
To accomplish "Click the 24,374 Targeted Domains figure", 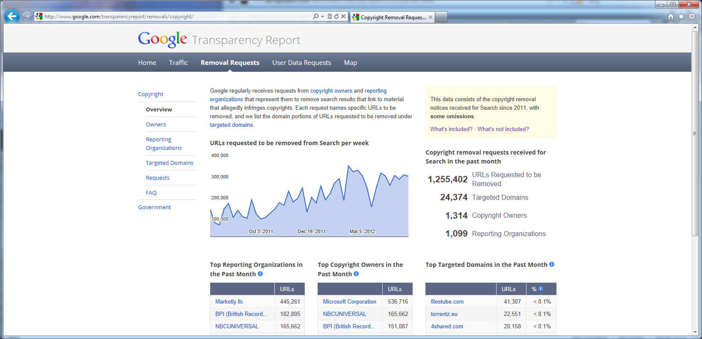I will click(x=454, y=197).
